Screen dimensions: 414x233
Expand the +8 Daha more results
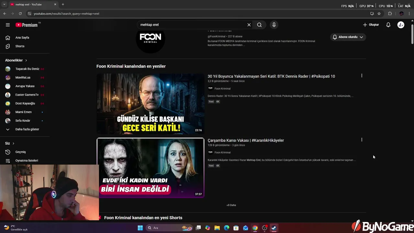click(231, 205)
